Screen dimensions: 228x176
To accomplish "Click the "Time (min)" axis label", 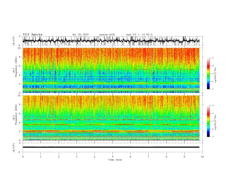I will pyautogui.click(x=115, y=160).
